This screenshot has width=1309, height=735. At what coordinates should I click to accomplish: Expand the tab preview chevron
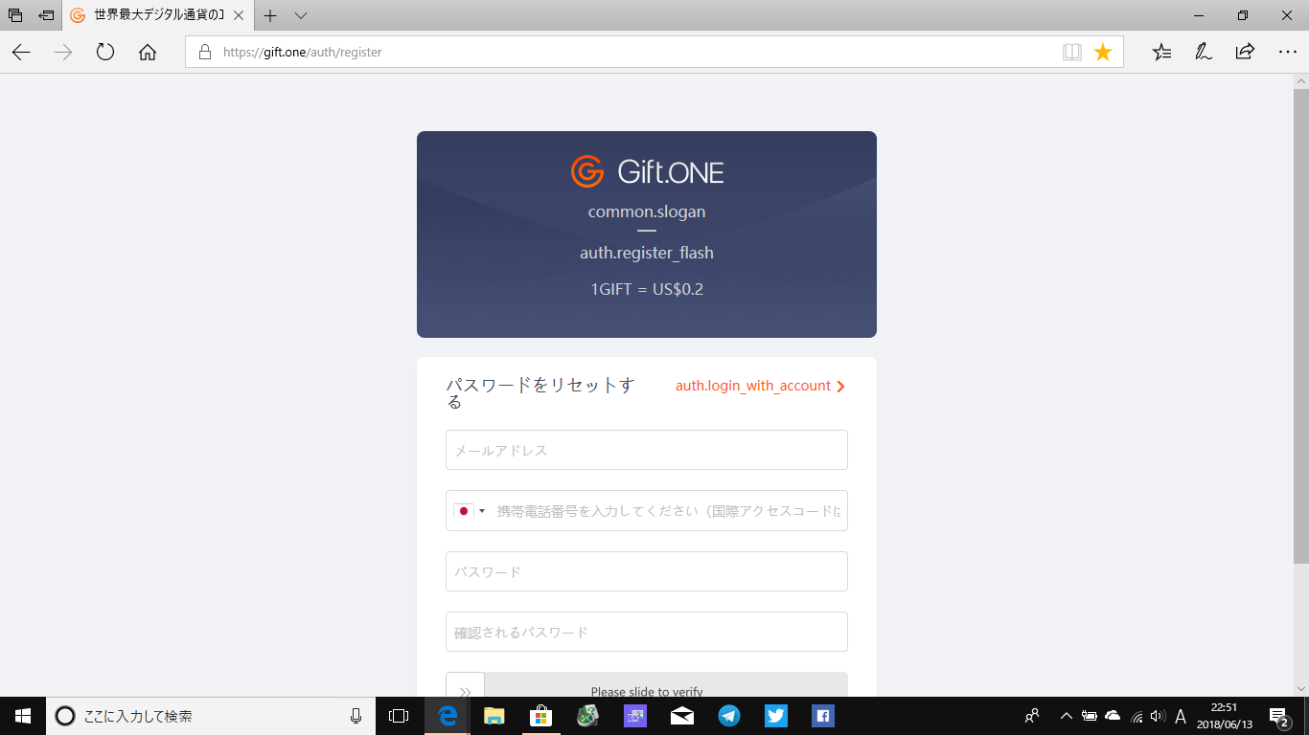[301, 15]
